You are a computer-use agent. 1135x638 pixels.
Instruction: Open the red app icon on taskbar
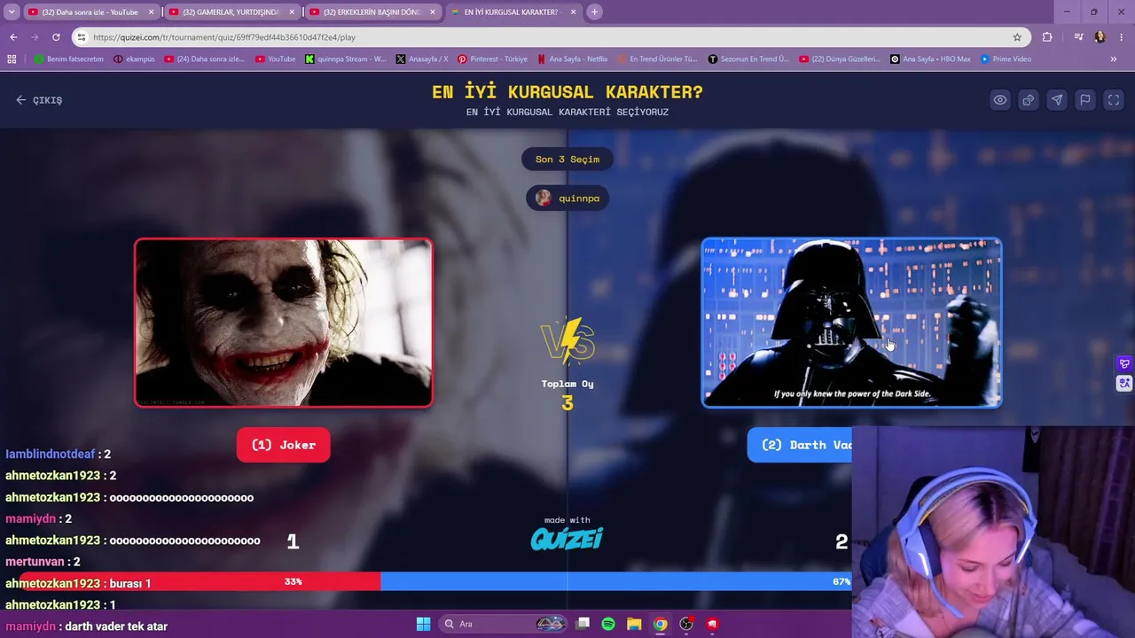click(712, 624)
